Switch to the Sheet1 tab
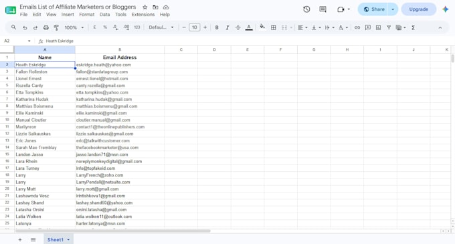455x244 pixels. (x=55, y=239)
